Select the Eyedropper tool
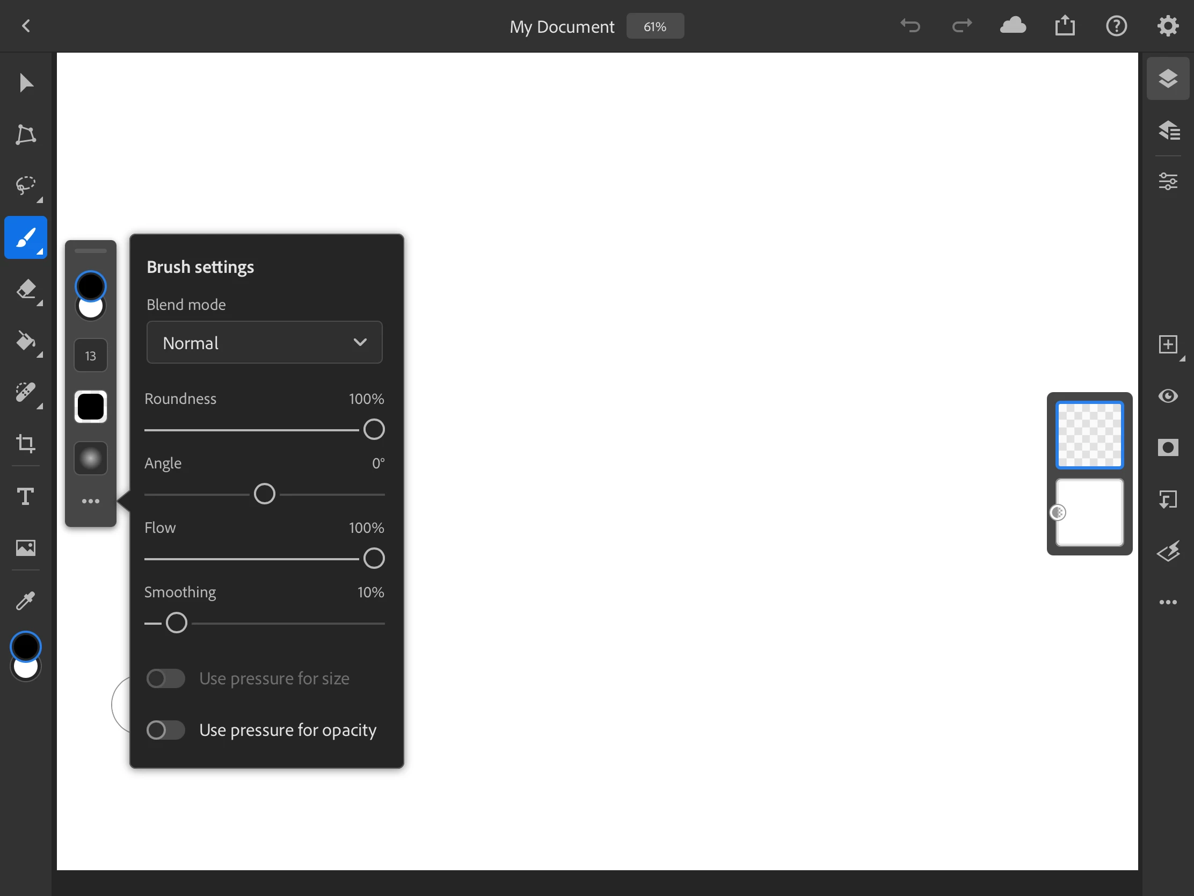1194x896 pixels. (x=25, y=599)
